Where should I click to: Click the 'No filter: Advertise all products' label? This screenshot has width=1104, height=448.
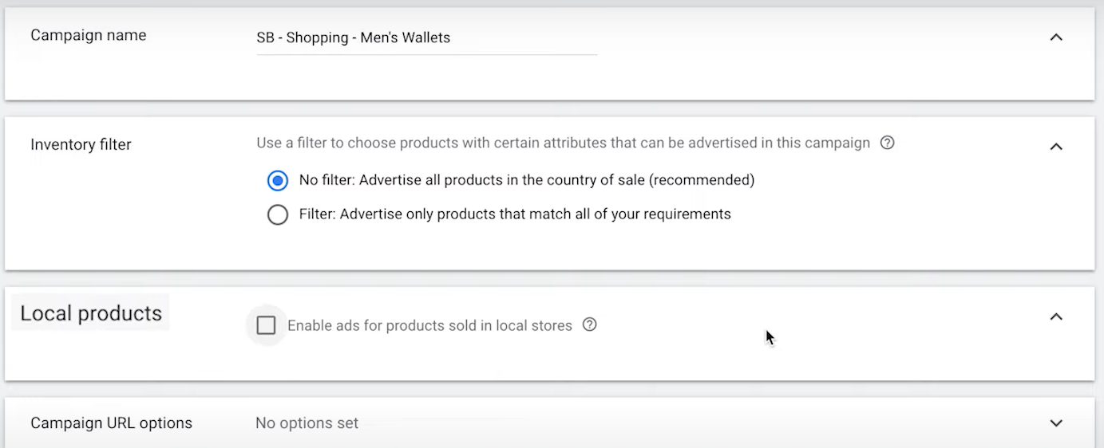click(x=527, y=180)
